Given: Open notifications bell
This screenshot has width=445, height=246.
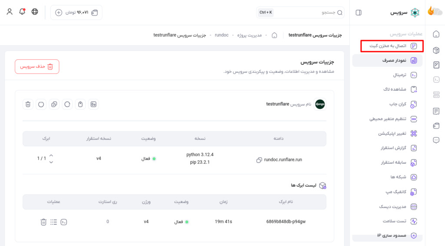Looking at the screenshot, I should 22,12.
